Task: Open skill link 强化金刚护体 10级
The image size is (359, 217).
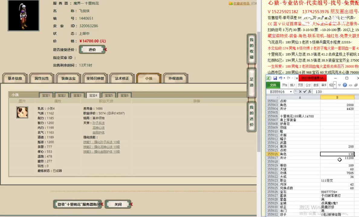Action: [102, 152]
